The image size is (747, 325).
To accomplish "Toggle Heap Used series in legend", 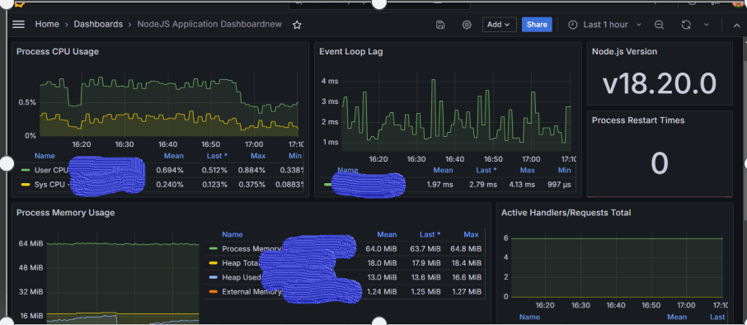I will click(241, 277).
